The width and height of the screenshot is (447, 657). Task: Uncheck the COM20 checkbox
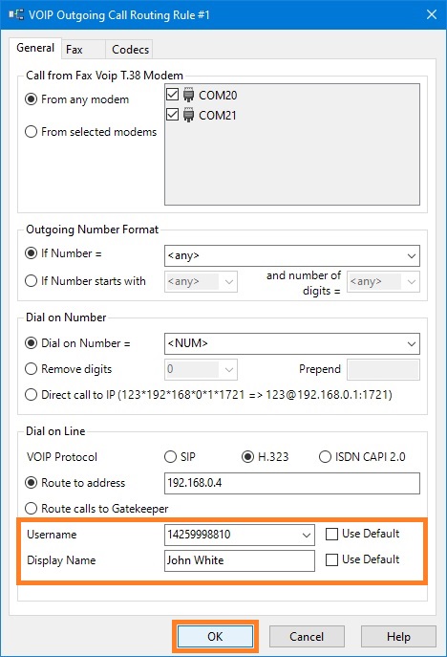coord(173,95)
